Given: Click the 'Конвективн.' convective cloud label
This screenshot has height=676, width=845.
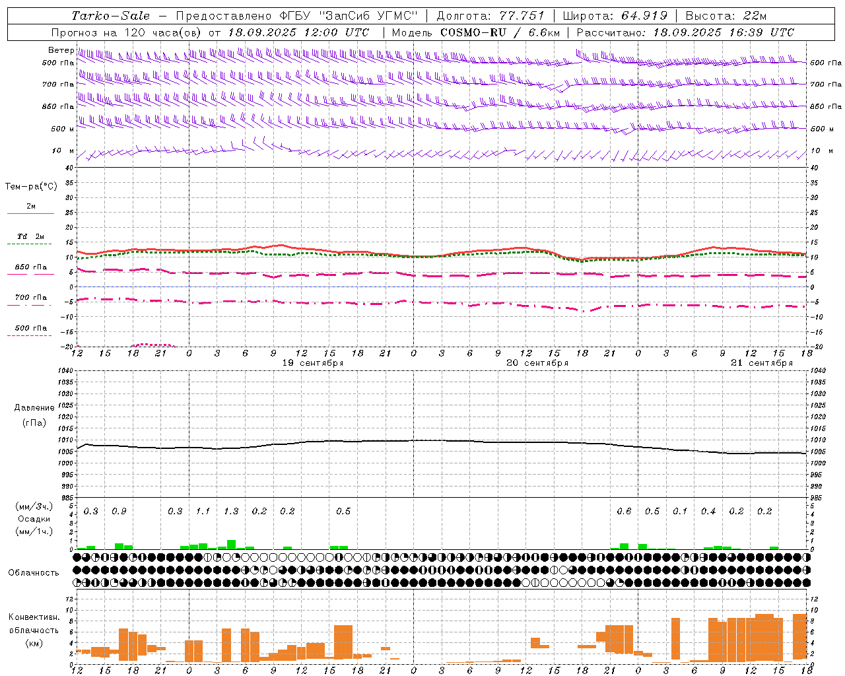Looking at the screenshot, I should click(x=34, y=617).
